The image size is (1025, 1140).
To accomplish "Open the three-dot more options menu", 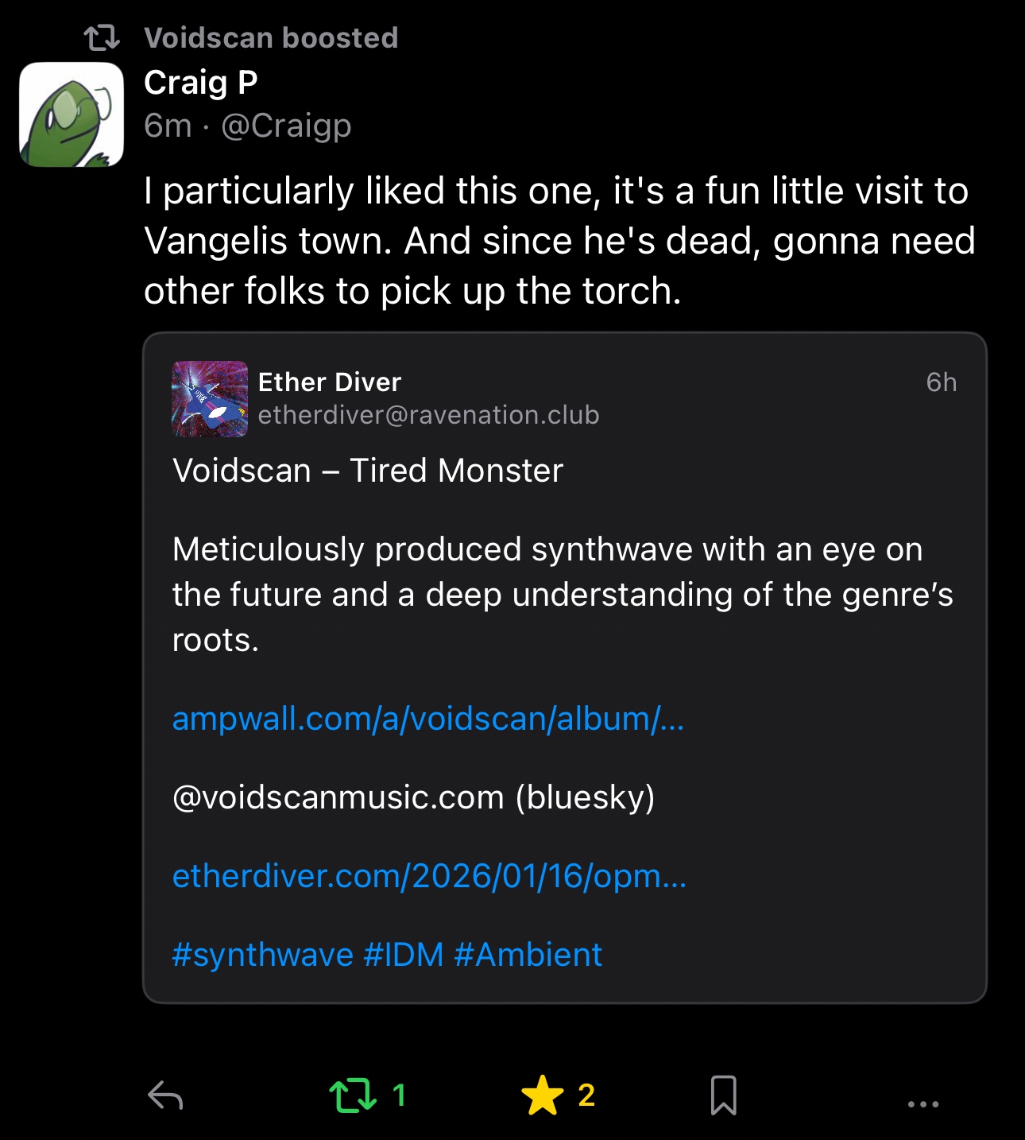I will pos(922,1103).
